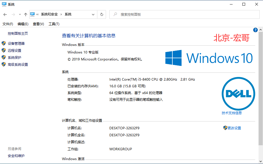Click the computer name value next to 计算机全名
This screenshot has height=164, width=263.
[x=124, y=135]
